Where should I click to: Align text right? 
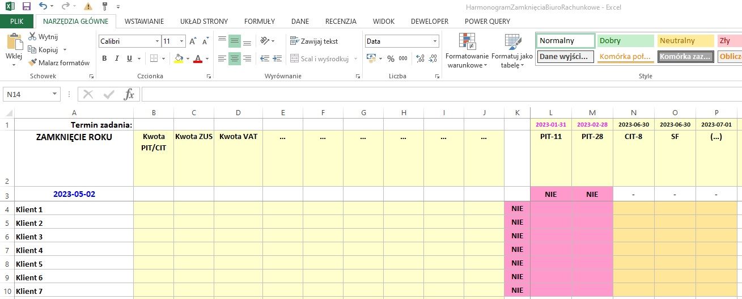(247, 58)
